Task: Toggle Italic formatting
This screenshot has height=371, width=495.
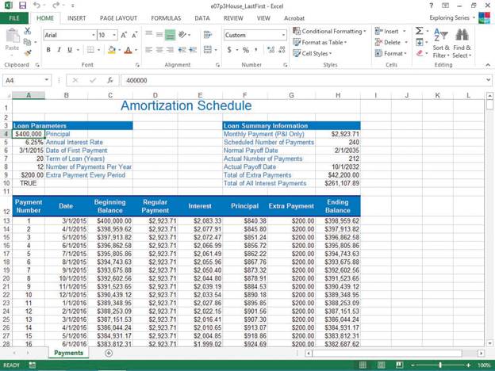Action: (x=59, y=50)
